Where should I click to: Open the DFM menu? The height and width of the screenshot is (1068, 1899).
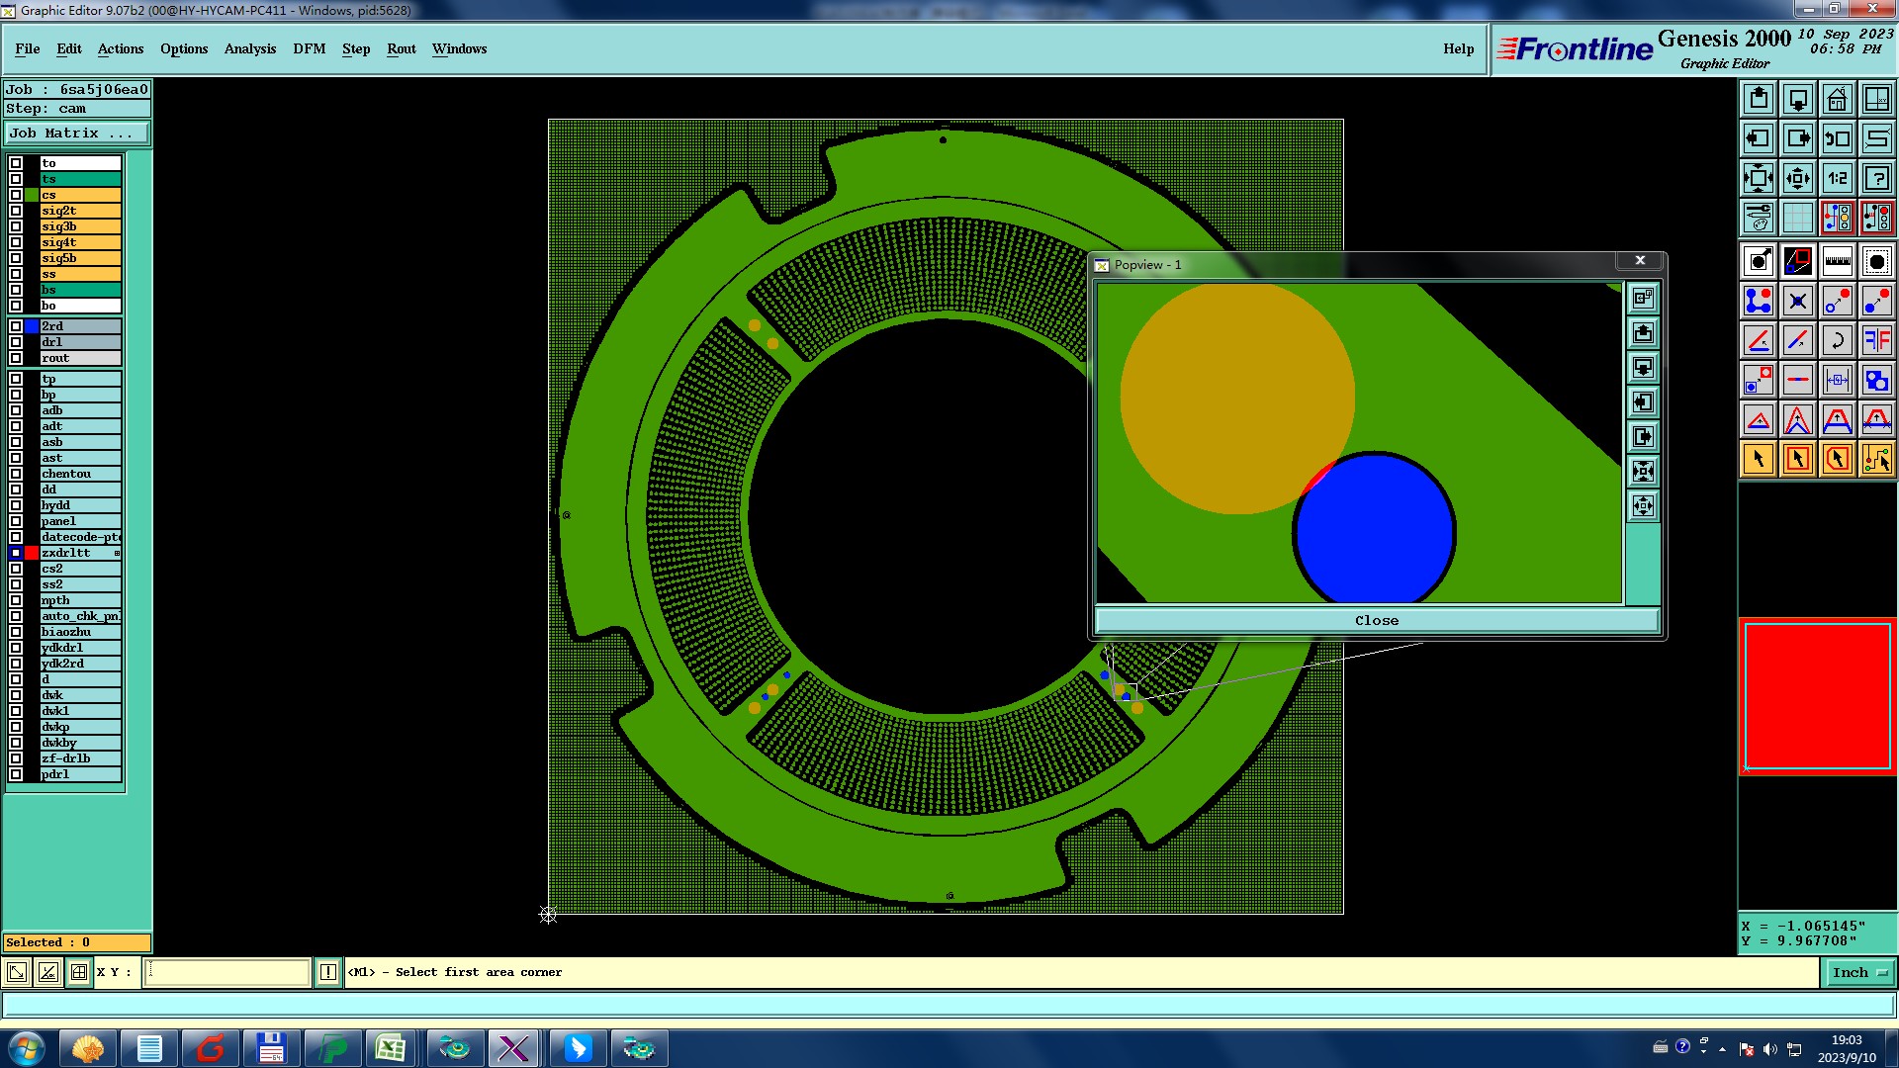coord(309,48)
